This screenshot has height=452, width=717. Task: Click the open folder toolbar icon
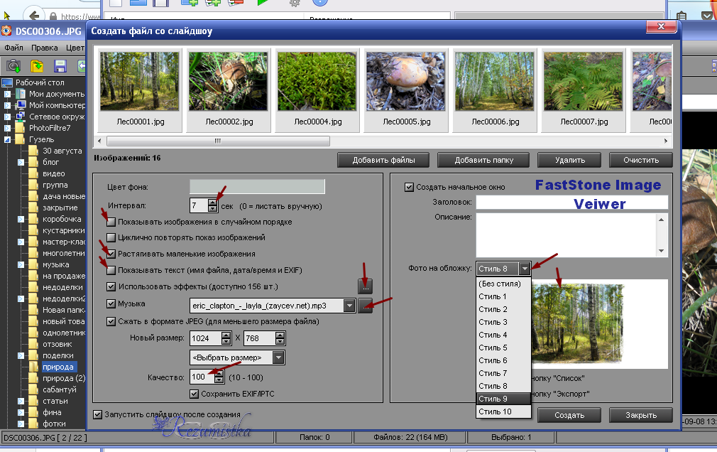[x=37, y=66]
